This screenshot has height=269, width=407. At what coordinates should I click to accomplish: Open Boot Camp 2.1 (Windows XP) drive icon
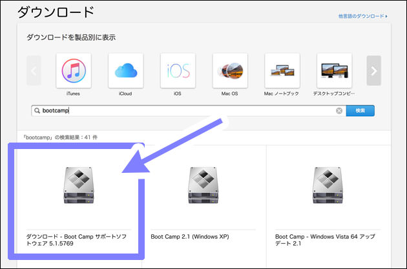pyautogui.click(x=203, y=185)
